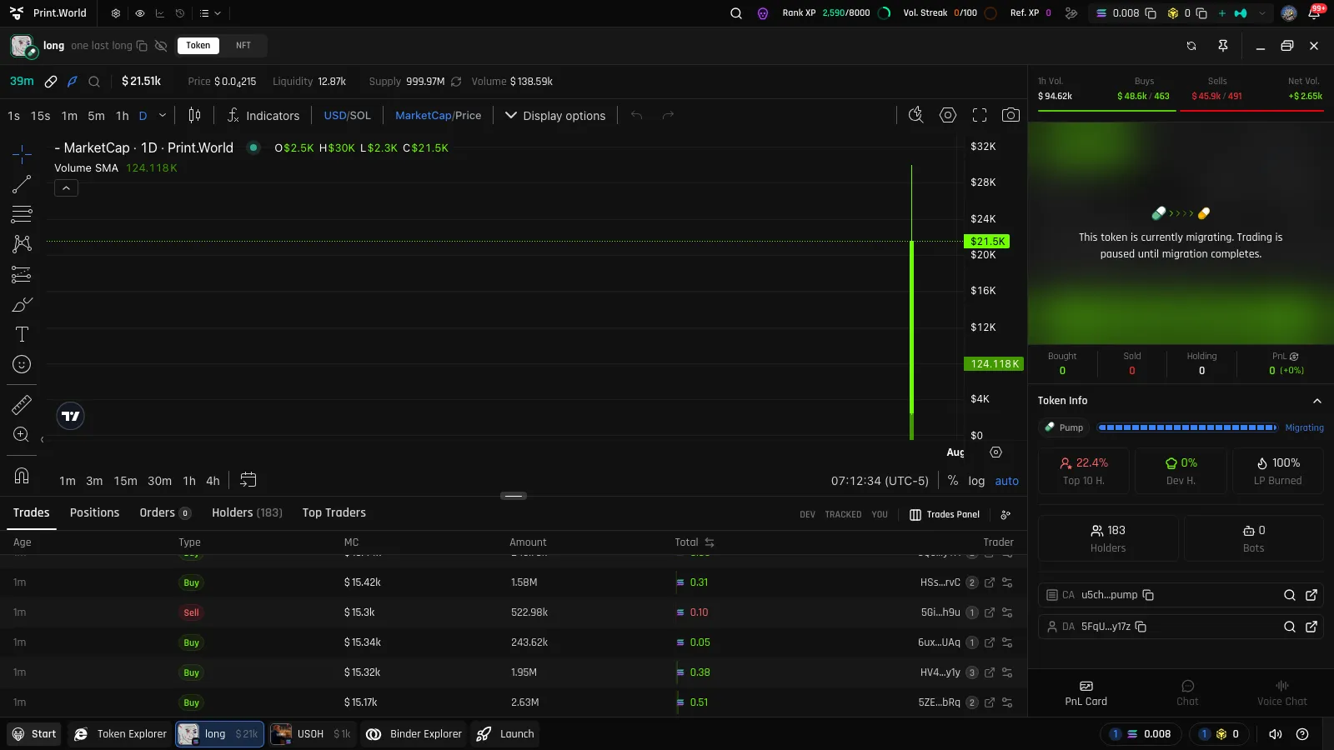Open go-to-date calendar icon
This screenshot has width=1334, height=750.
coord(248,480)
